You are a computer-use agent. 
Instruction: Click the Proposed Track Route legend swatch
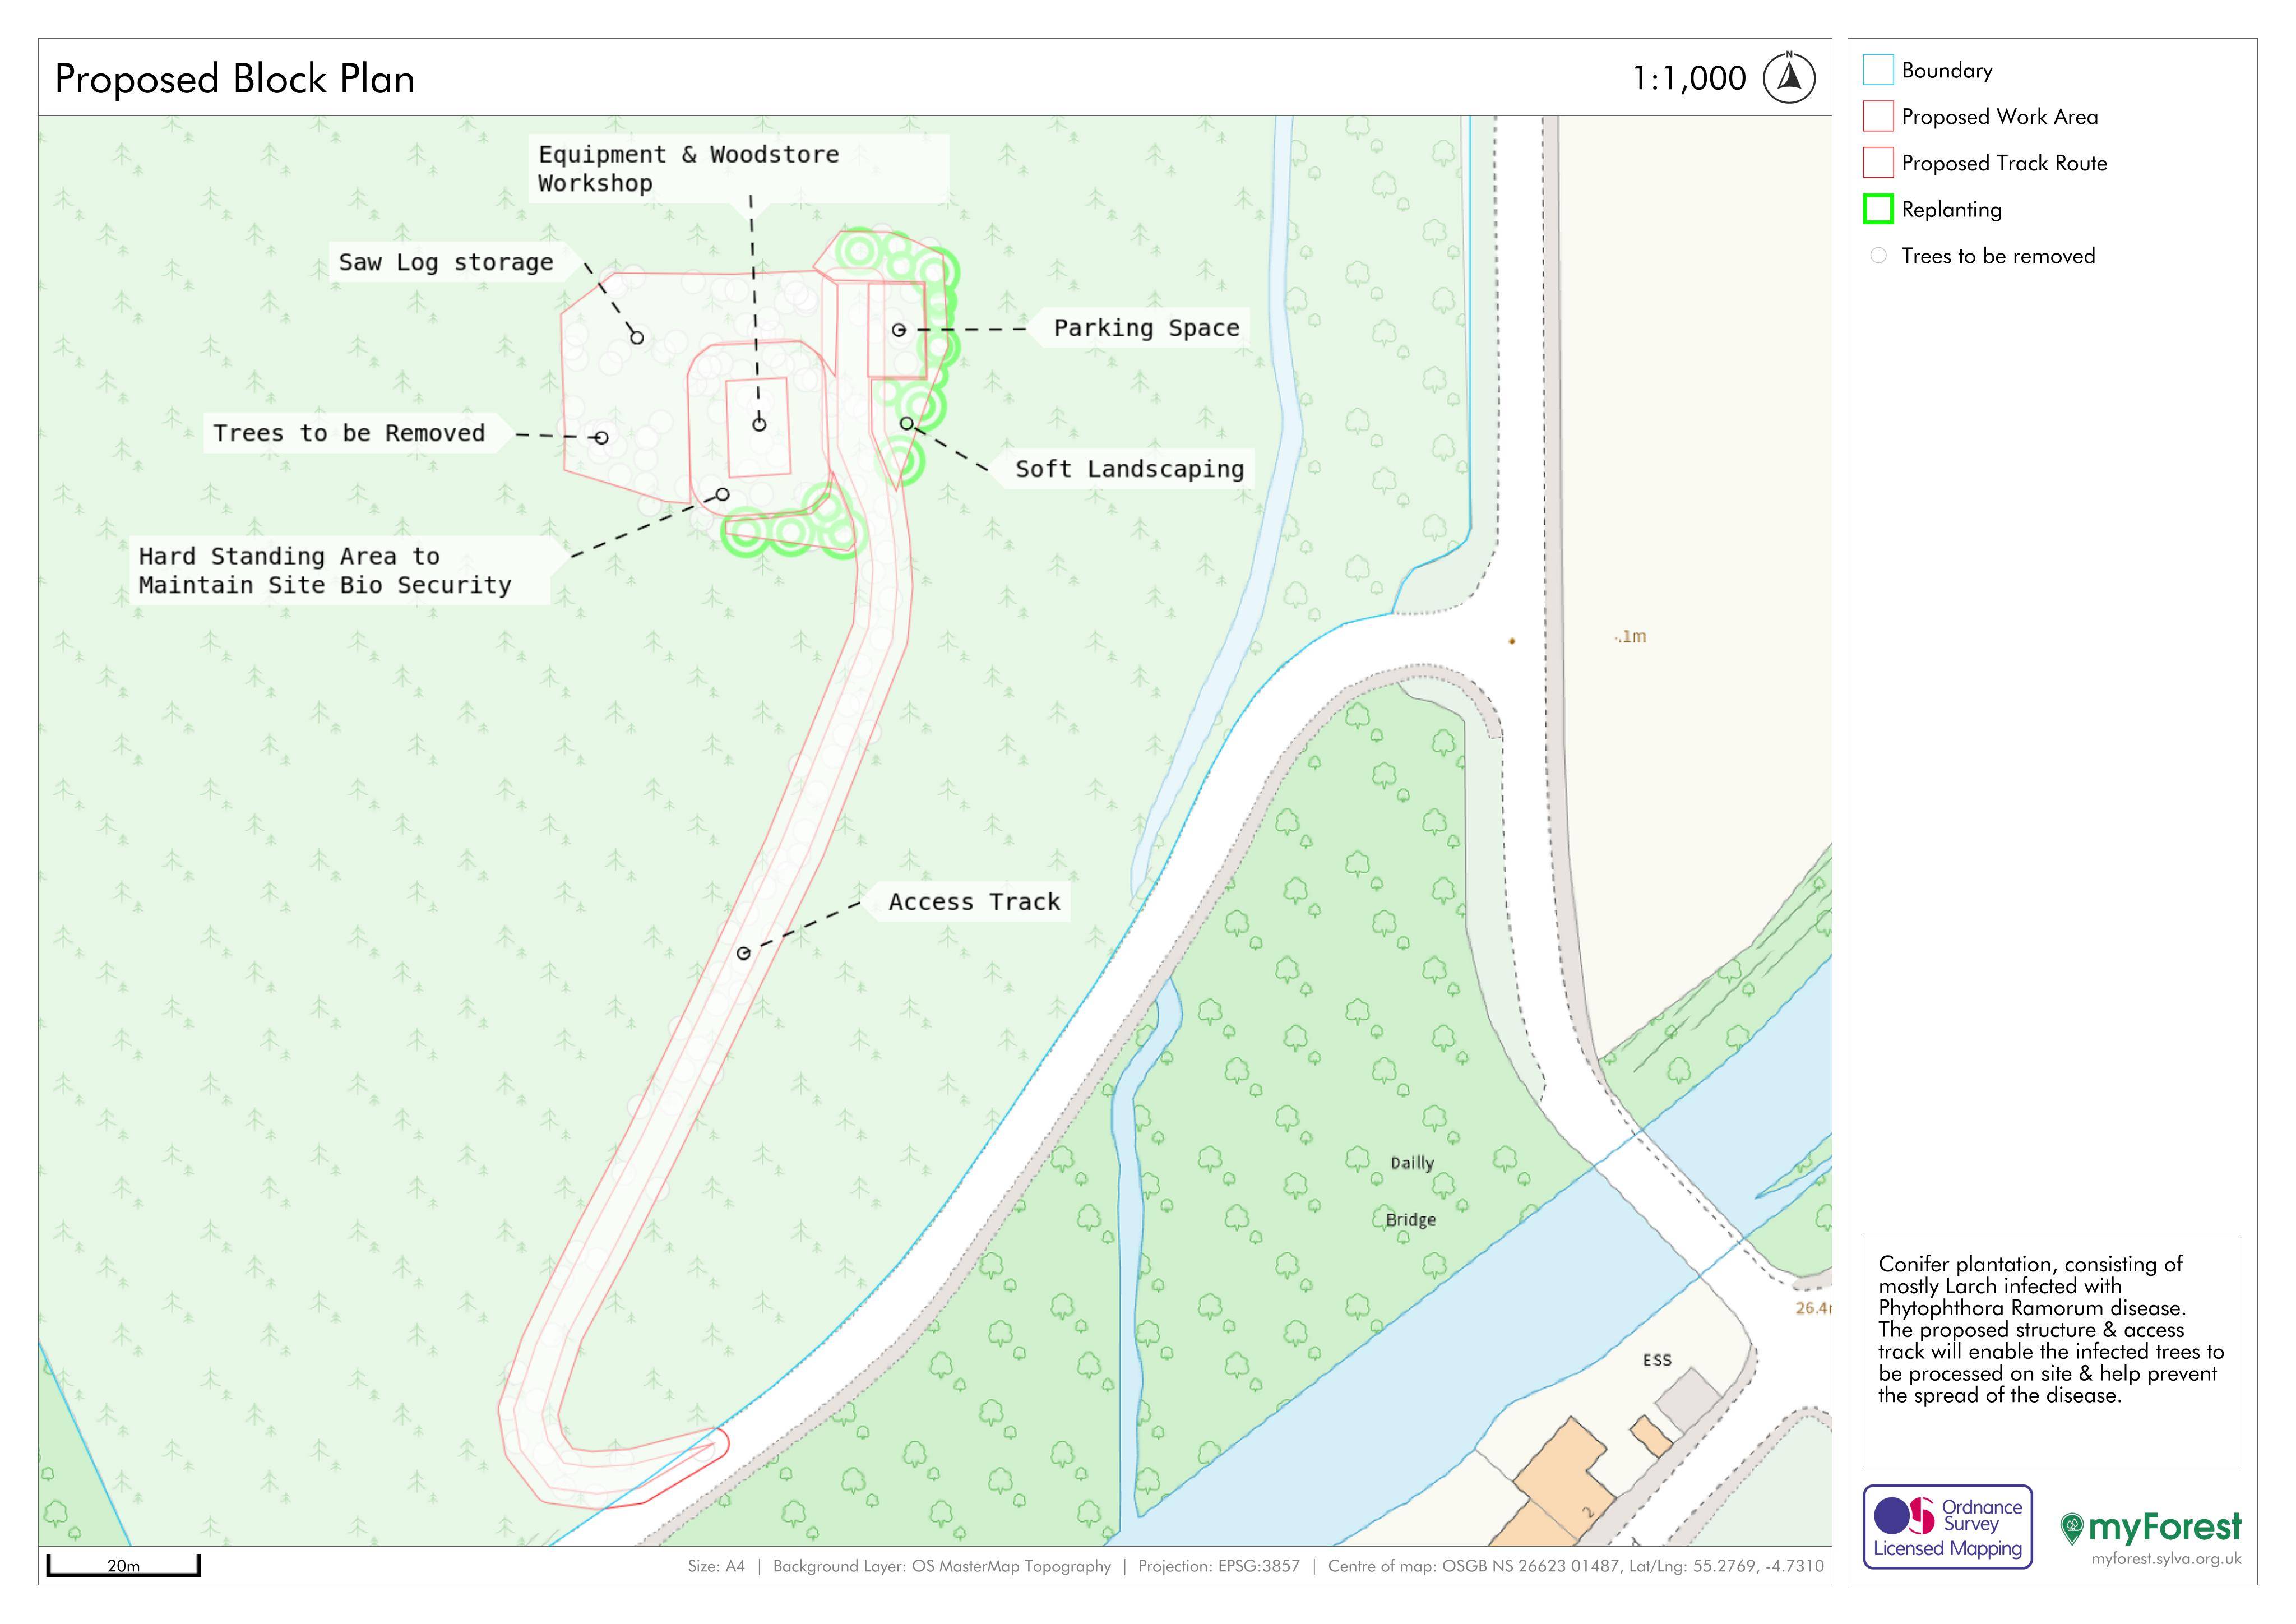1878,162
